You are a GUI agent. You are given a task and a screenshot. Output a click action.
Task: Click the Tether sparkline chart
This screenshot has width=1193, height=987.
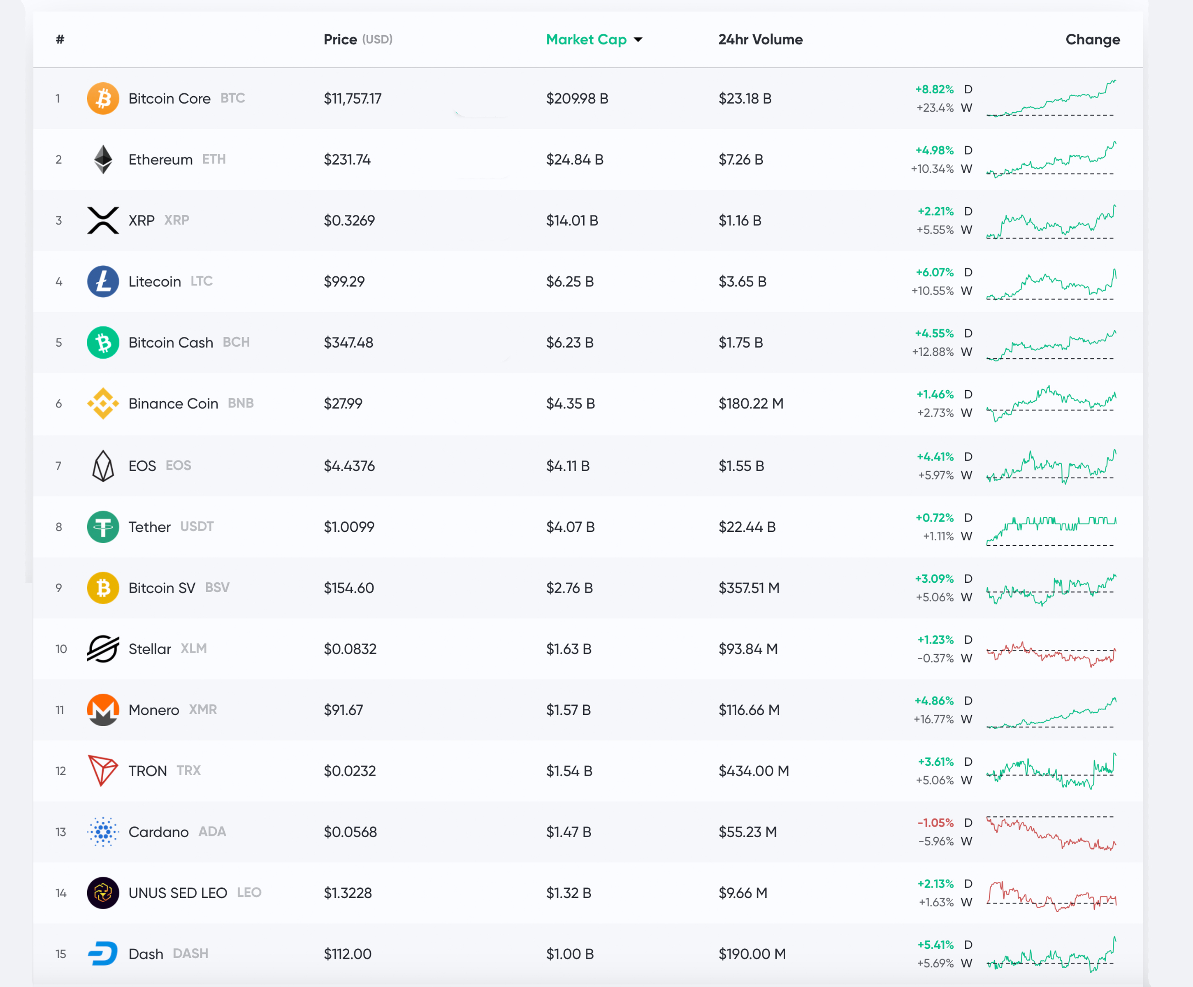click(x=1051, y=531)
